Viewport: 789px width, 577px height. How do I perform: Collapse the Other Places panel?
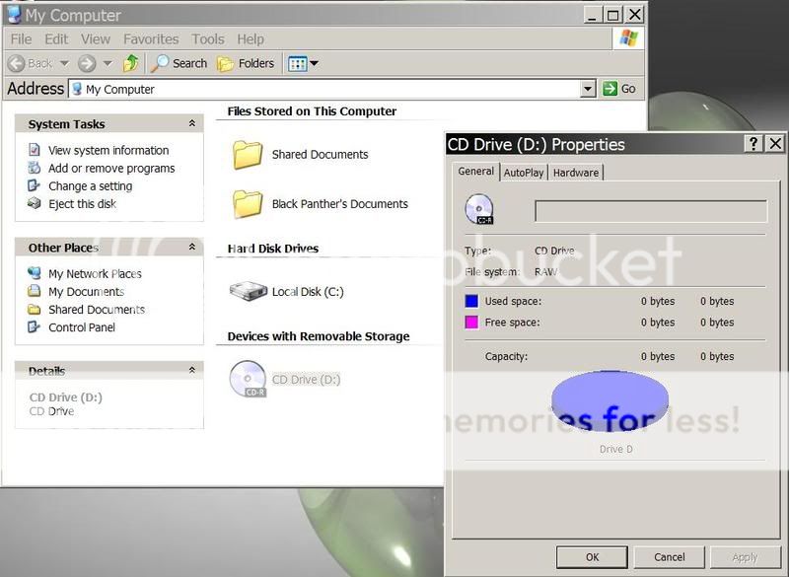point(192,248)
